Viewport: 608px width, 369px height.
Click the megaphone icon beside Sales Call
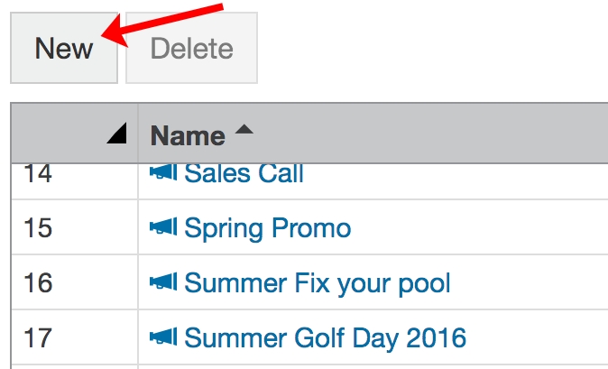click(x=163, y=173)
